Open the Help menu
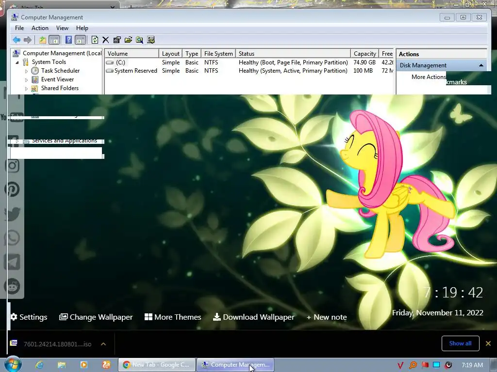Viewport: 497px width, 372px height. click(x=82, y=28)
